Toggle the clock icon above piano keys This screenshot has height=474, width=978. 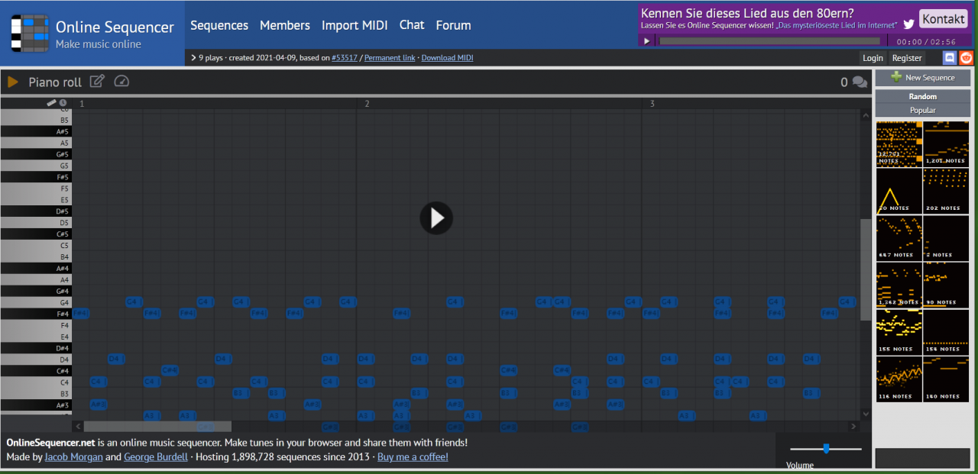coord(63,103)
